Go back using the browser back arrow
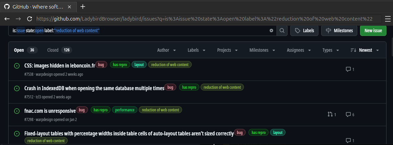 (7, 19)
